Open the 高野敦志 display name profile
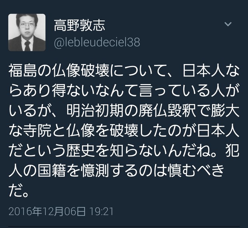This screenshot has height=228, width=248. tap(80, 25)
